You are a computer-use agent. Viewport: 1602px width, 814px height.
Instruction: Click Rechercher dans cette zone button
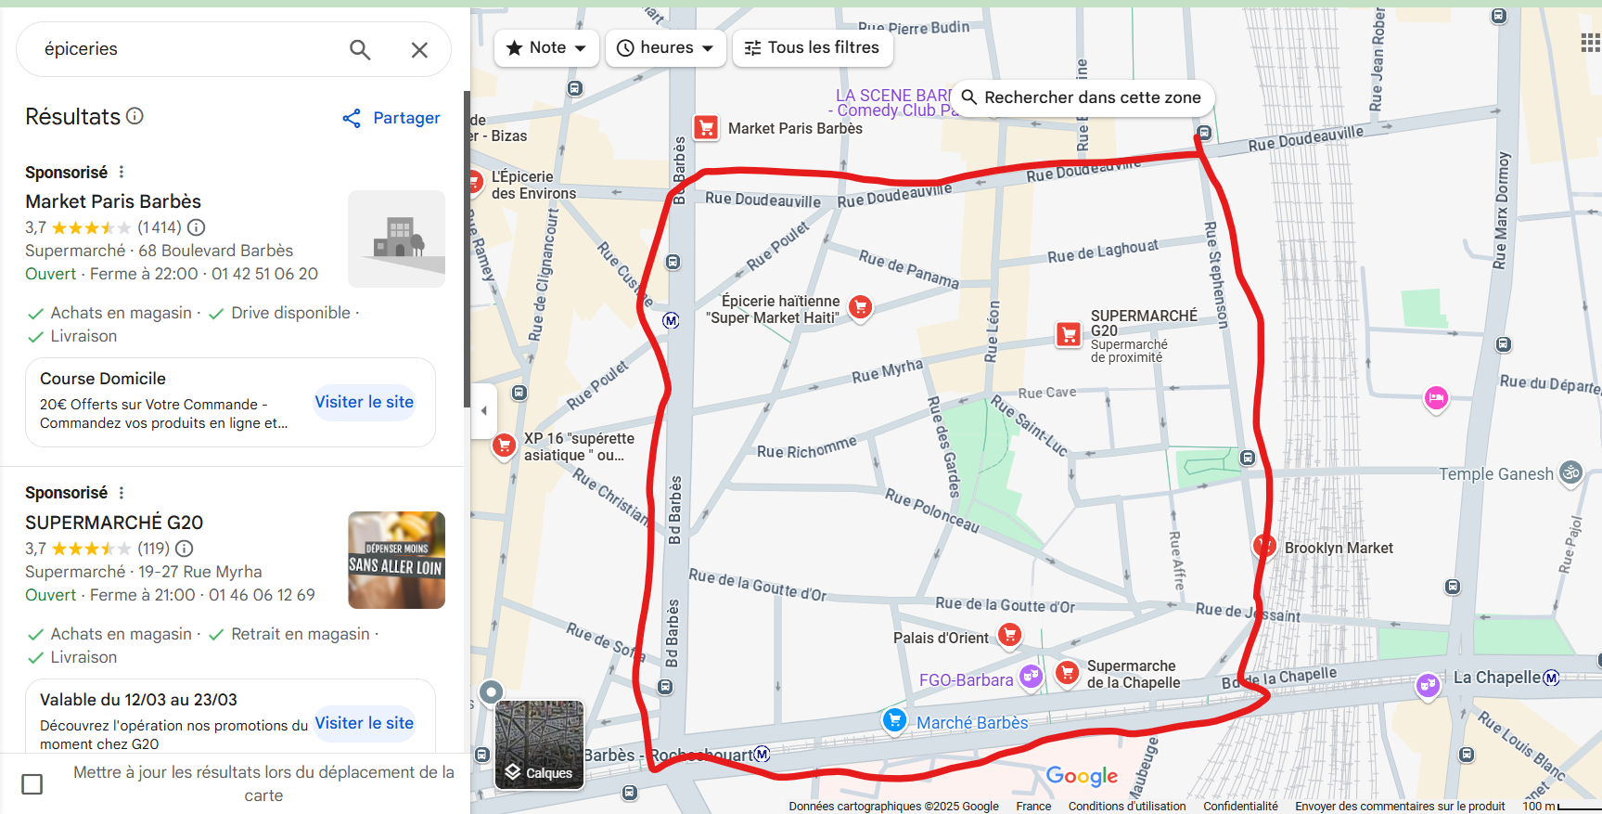1083,97
